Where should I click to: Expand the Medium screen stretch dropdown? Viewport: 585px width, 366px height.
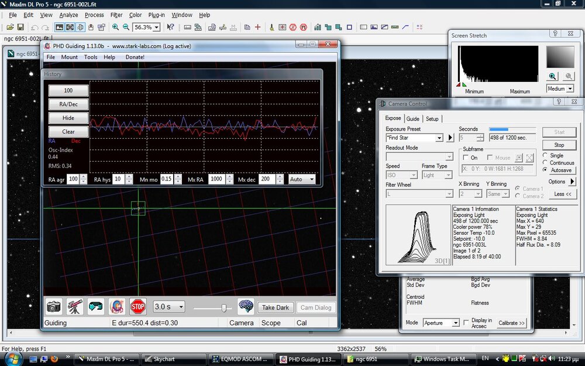[x=569, y=89]
